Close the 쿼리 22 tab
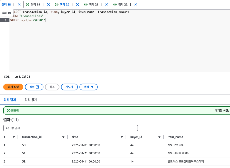This screenshot has width=230, height=168. click(x=136, y=5)
